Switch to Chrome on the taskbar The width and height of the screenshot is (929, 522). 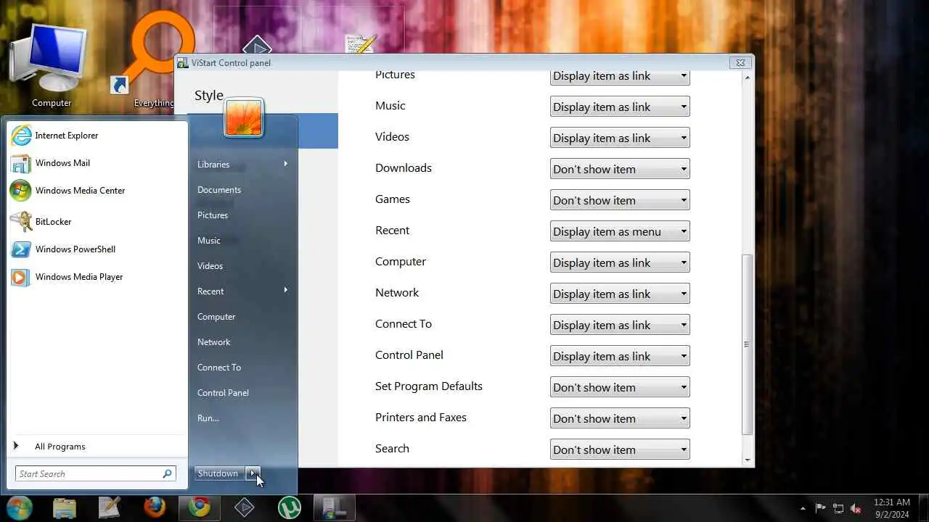pos(199,507)
